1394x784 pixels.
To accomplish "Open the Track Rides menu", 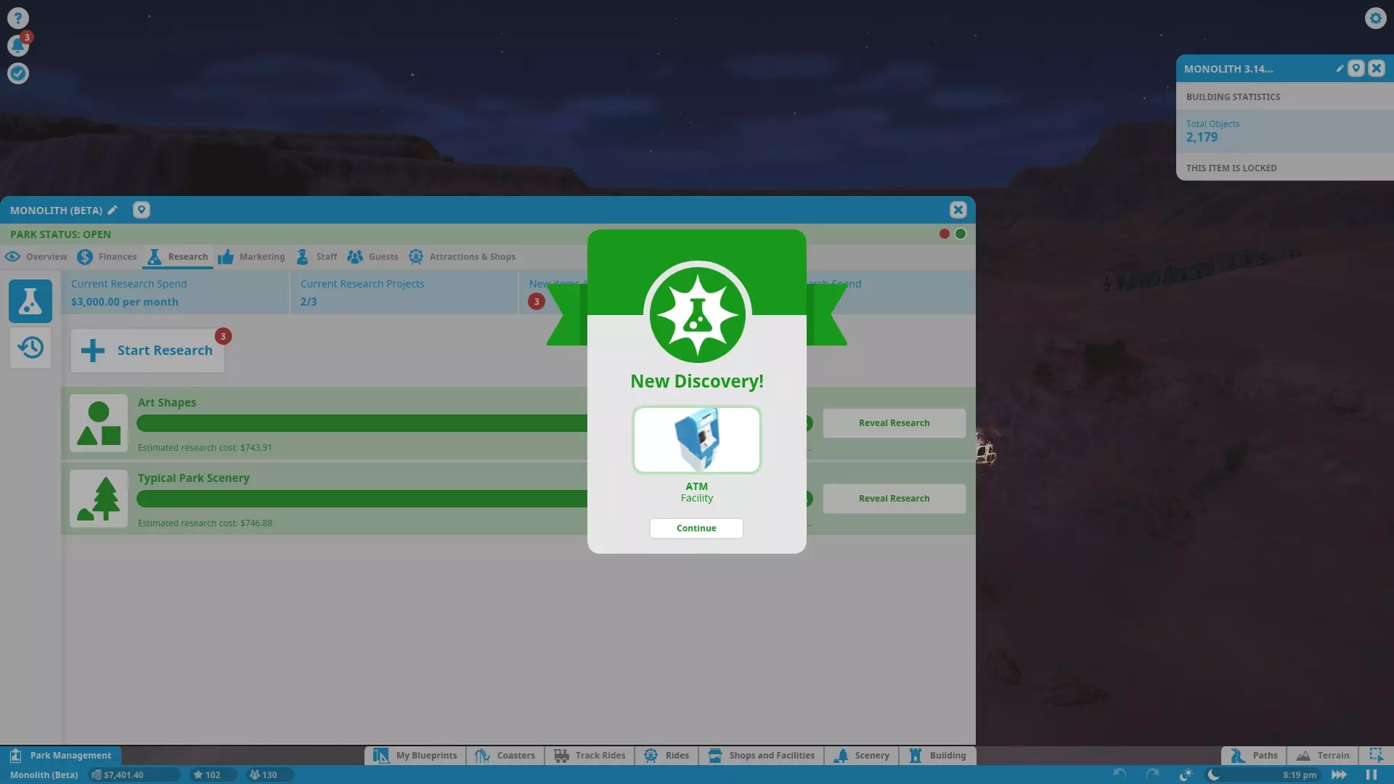I will pyautogui.click(x=590, y=755).
